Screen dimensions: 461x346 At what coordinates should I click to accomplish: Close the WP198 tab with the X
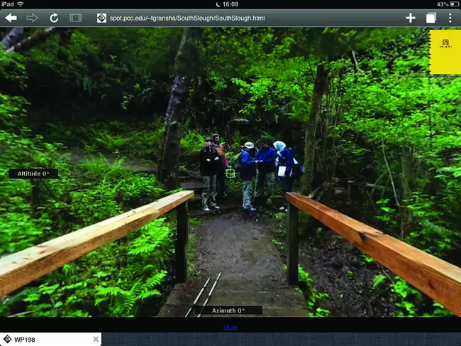[96, 339]
